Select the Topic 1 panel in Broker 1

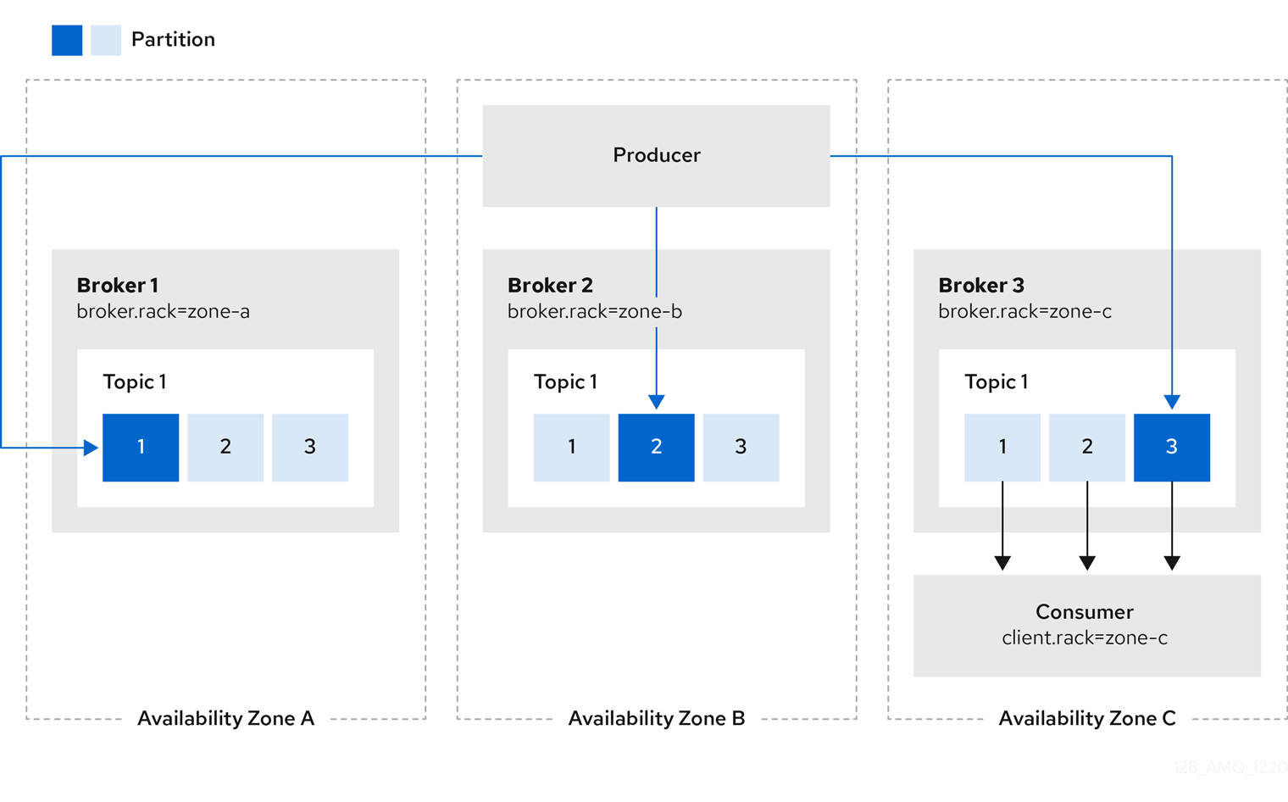tap(225, 382)
